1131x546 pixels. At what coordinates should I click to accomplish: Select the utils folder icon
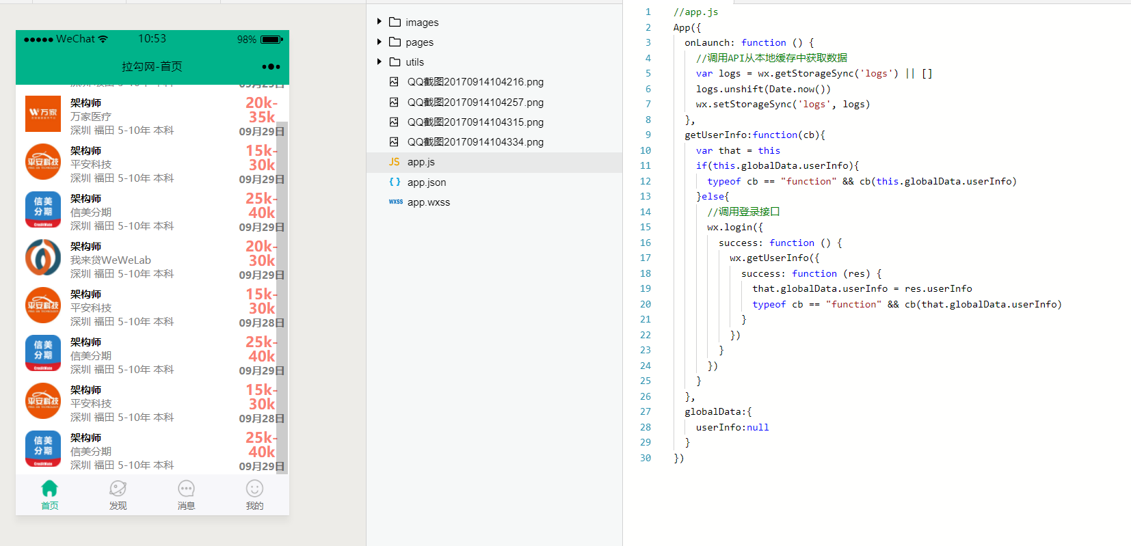coord(395,62)
